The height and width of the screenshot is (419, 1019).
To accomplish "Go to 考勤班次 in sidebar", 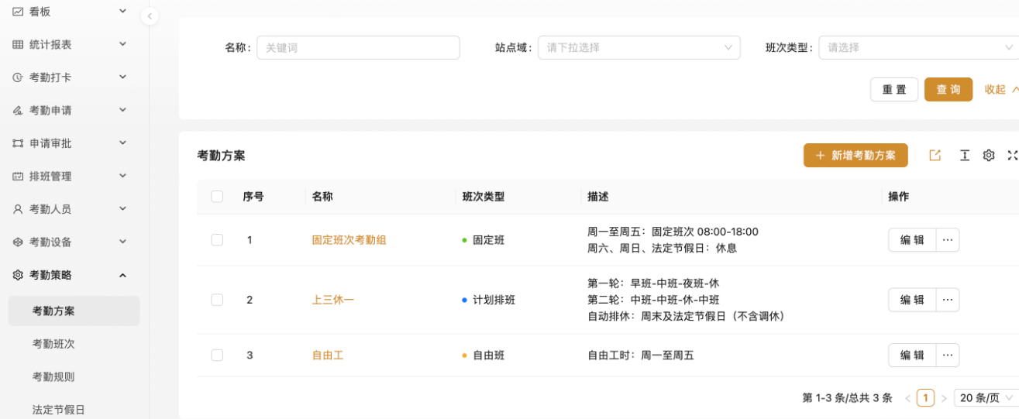I will [53, 344].
